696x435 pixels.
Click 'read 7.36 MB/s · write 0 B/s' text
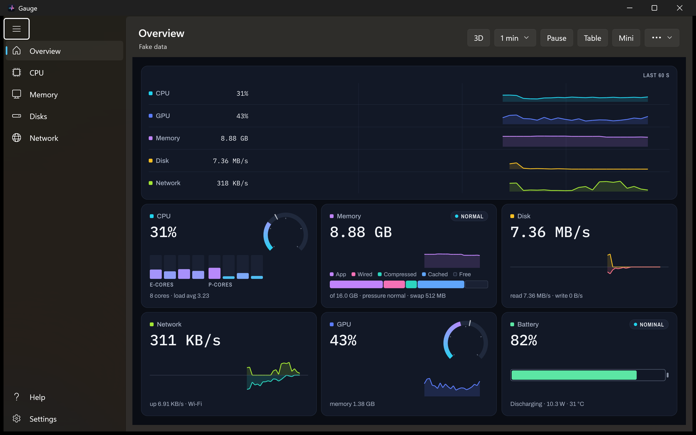pos(546,296)
